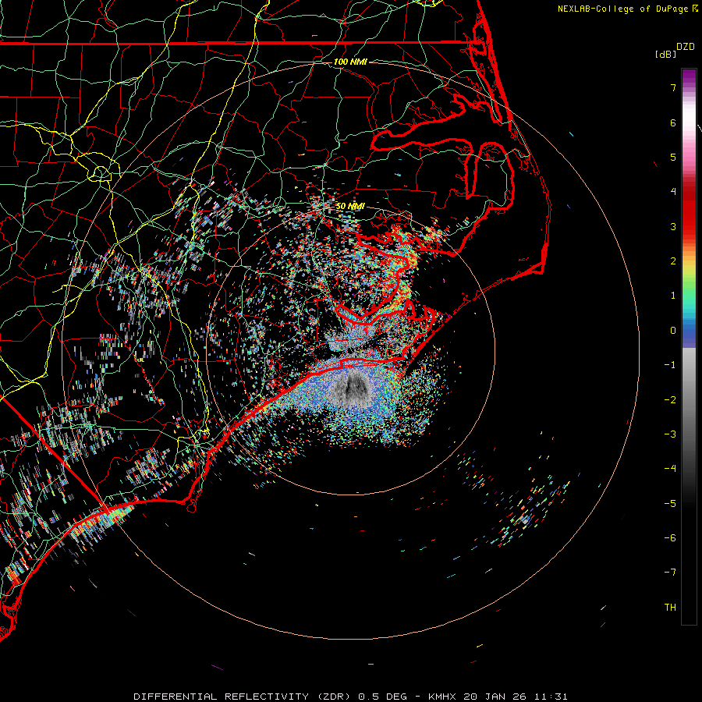702x702 pixels.
Task: Click the -6 dB scale value
Action: (x=670, y=538)
